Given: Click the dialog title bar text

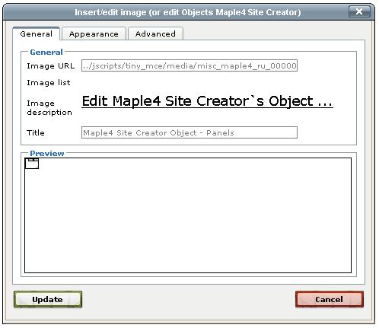Looking at the screenshot, I should tap(188, 12).
